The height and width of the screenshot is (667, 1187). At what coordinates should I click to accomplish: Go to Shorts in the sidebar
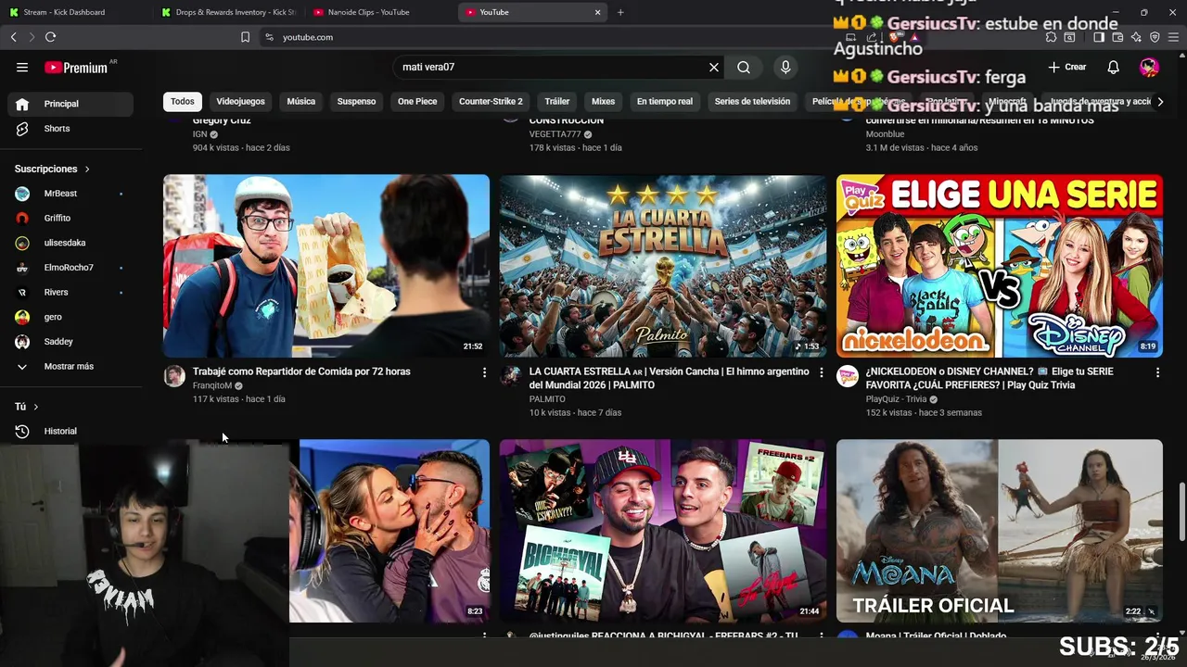pyautogui.click(x=72, y=129)
